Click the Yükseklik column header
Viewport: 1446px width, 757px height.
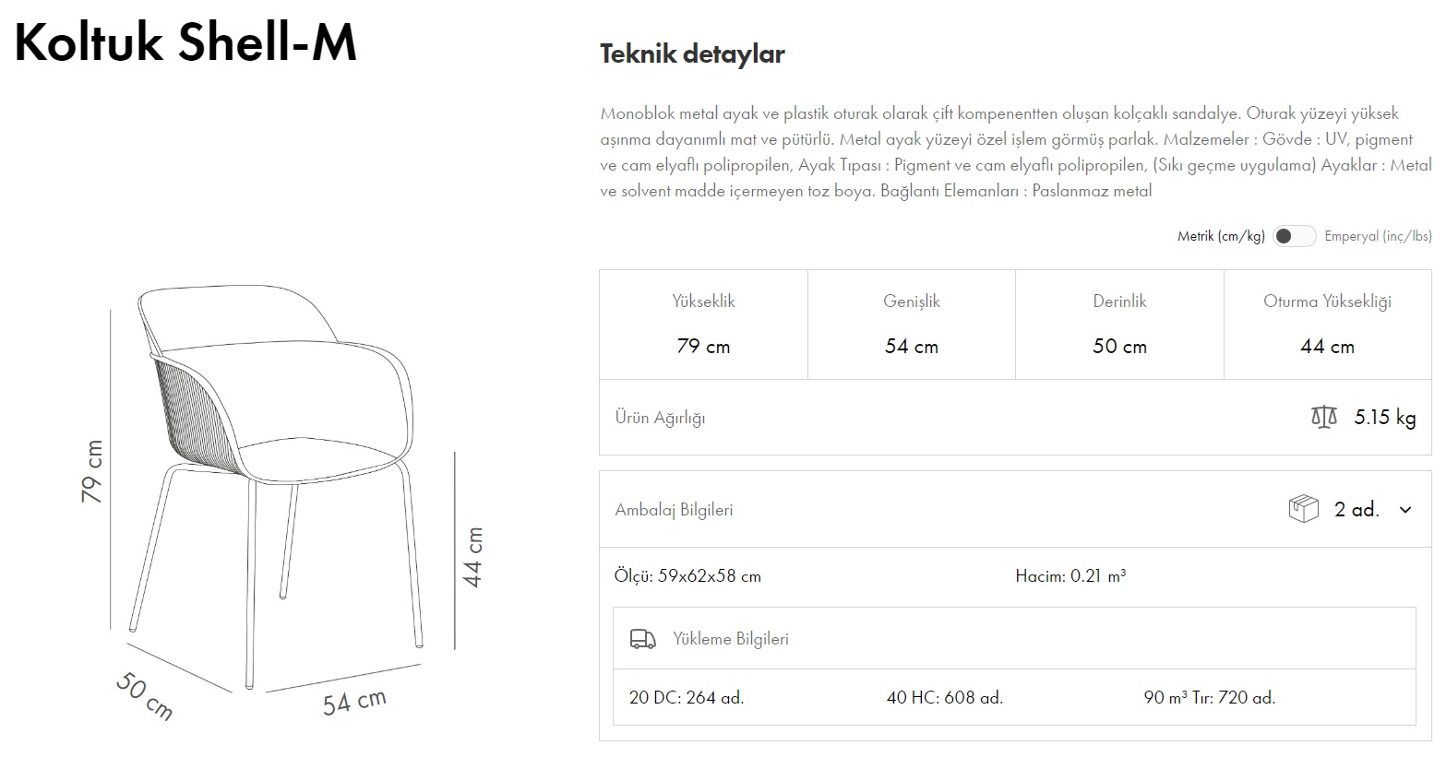click(701, 301)
